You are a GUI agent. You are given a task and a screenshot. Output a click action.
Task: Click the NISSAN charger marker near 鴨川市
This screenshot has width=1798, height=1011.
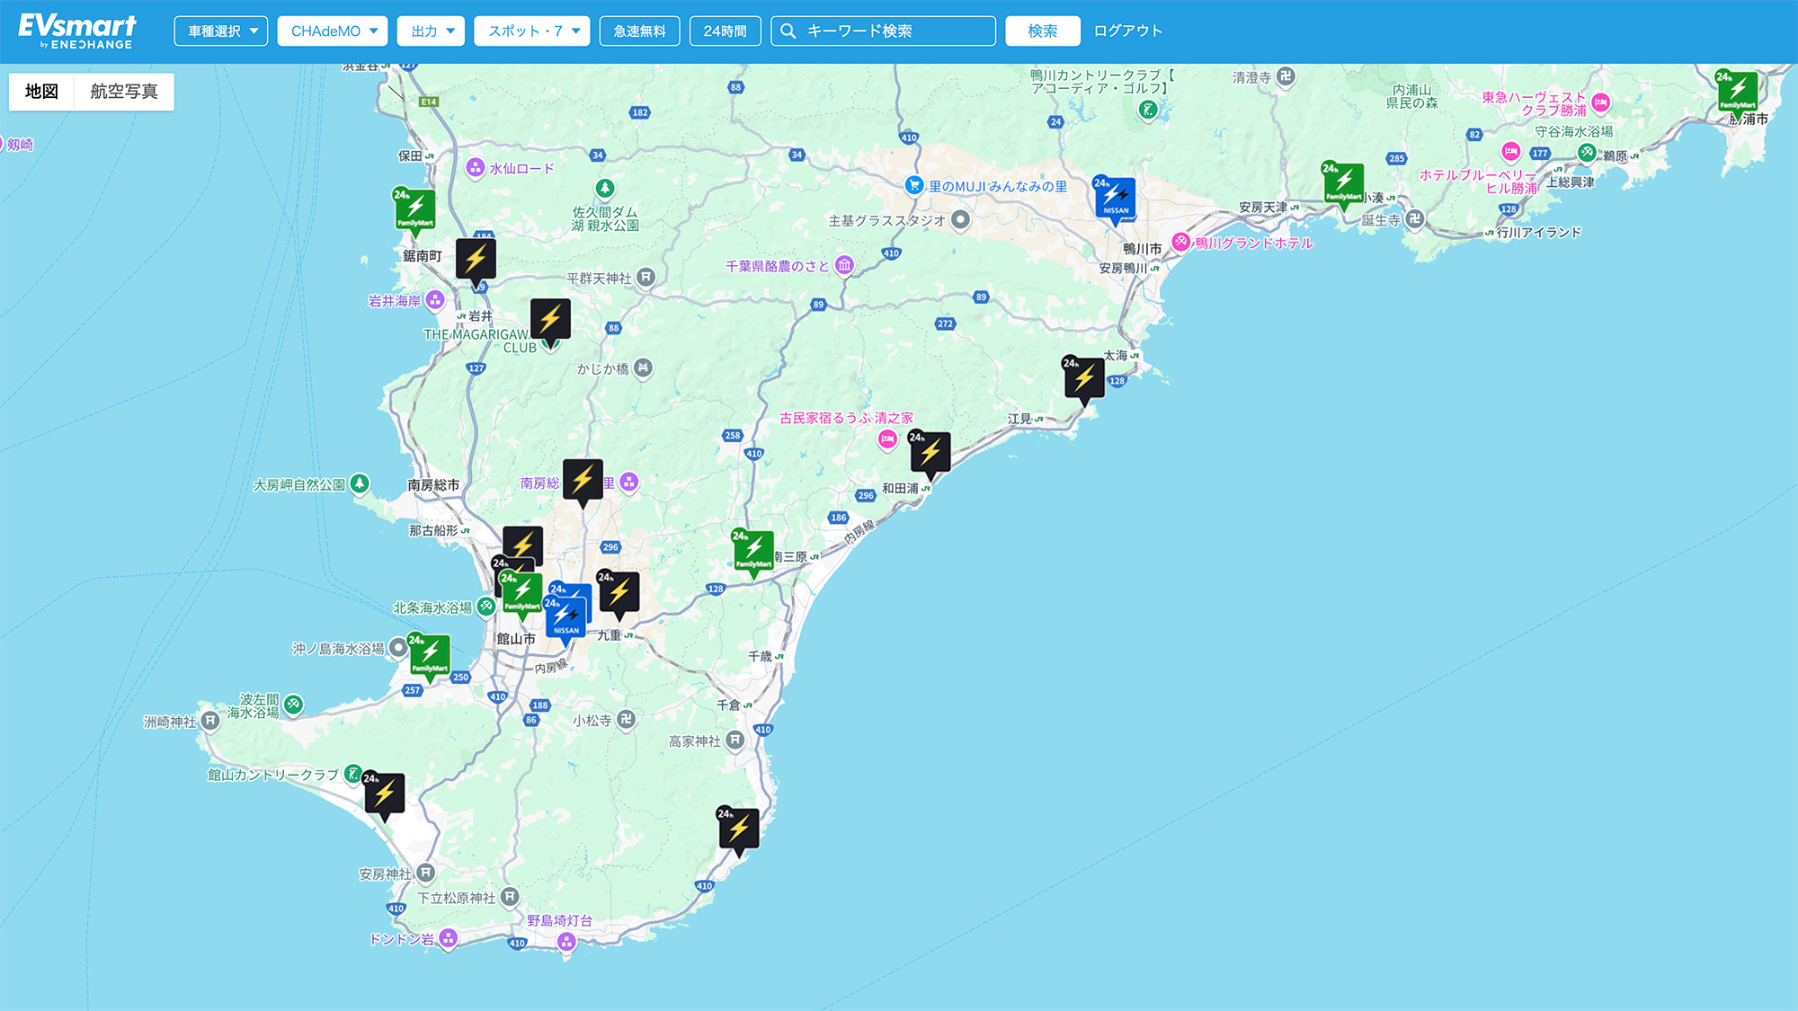pyautogui.click(x=1115, y=199)
